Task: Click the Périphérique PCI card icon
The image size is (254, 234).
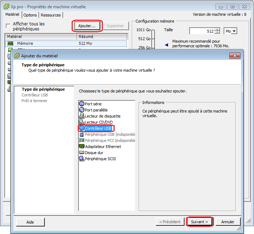Action: click(82, 140)
